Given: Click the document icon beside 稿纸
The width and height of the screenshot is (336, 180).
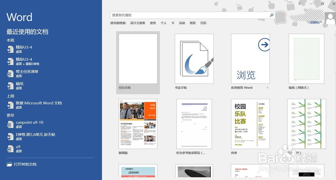Looking at the screenshot, I should (10, 86).
